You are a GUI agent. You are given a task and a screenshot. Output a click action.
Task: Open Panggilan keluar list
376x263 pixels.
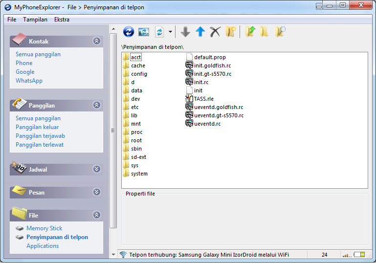tap(37, 127)
